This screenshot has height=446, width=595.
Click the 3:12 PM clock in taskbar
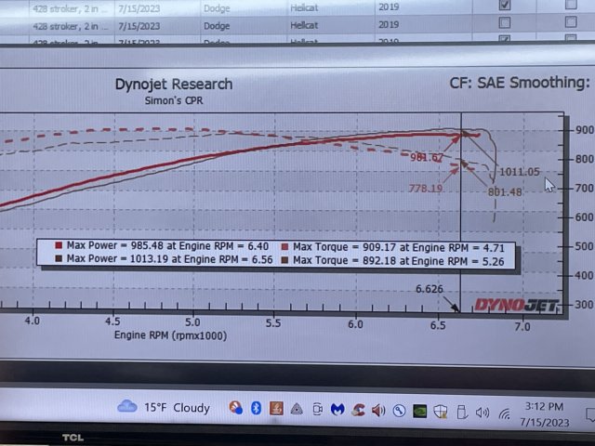(x=544, y=407)
